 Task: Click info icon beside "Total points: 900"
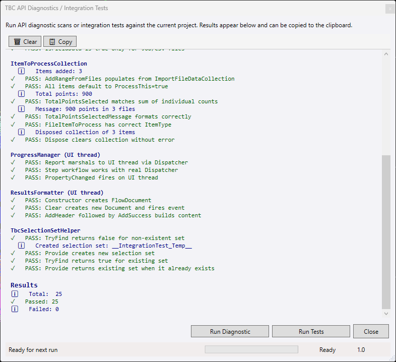click(22, 94)
